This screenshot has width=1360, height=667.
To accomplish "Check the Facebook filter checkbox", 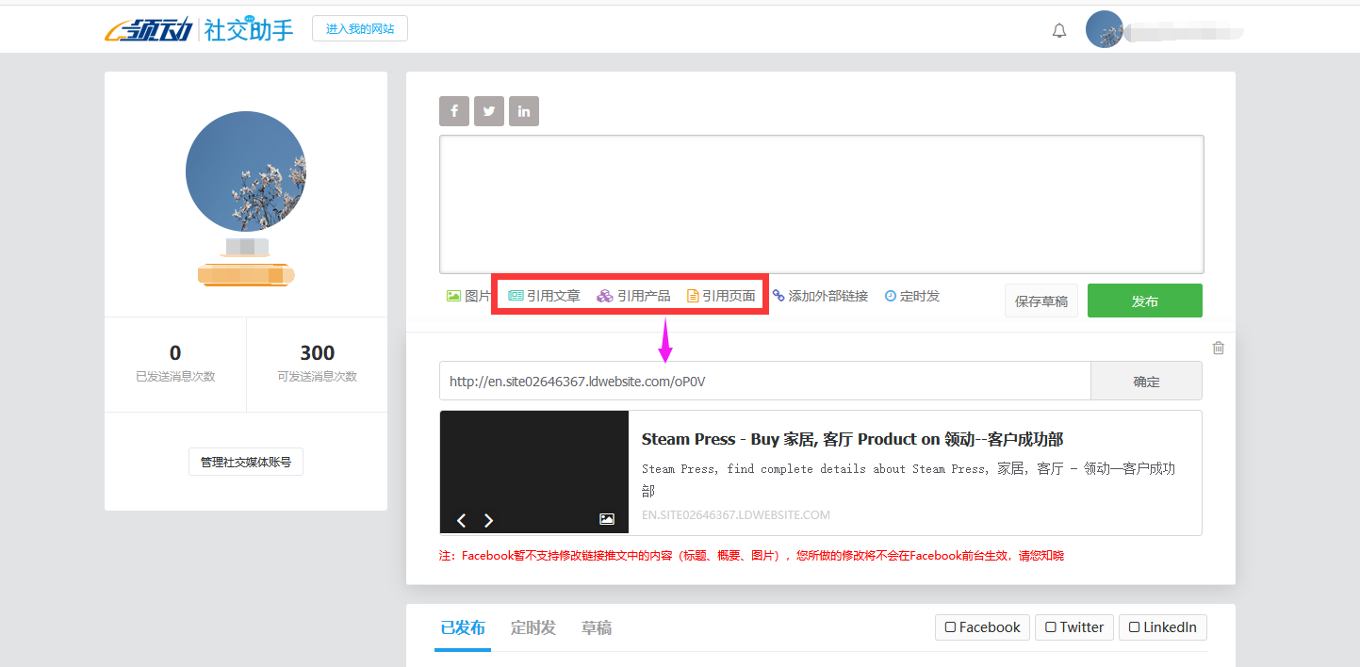I will coord(951,627).
